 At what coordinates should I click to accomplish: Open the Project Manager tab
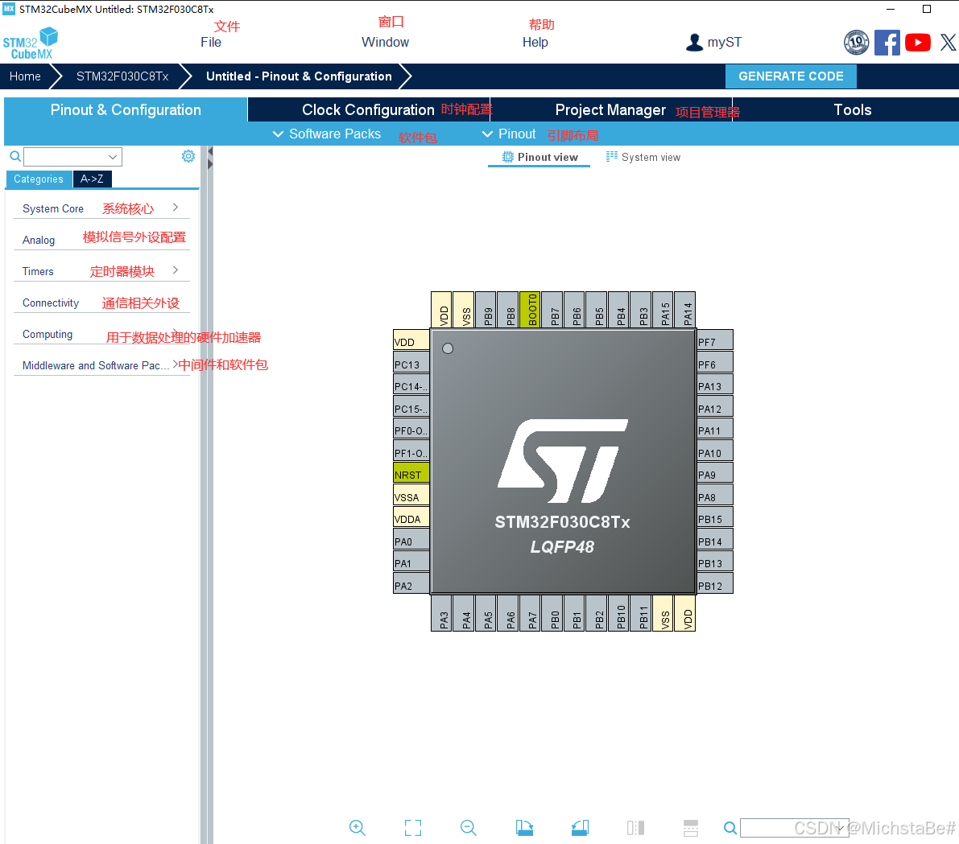coord(608,109)
